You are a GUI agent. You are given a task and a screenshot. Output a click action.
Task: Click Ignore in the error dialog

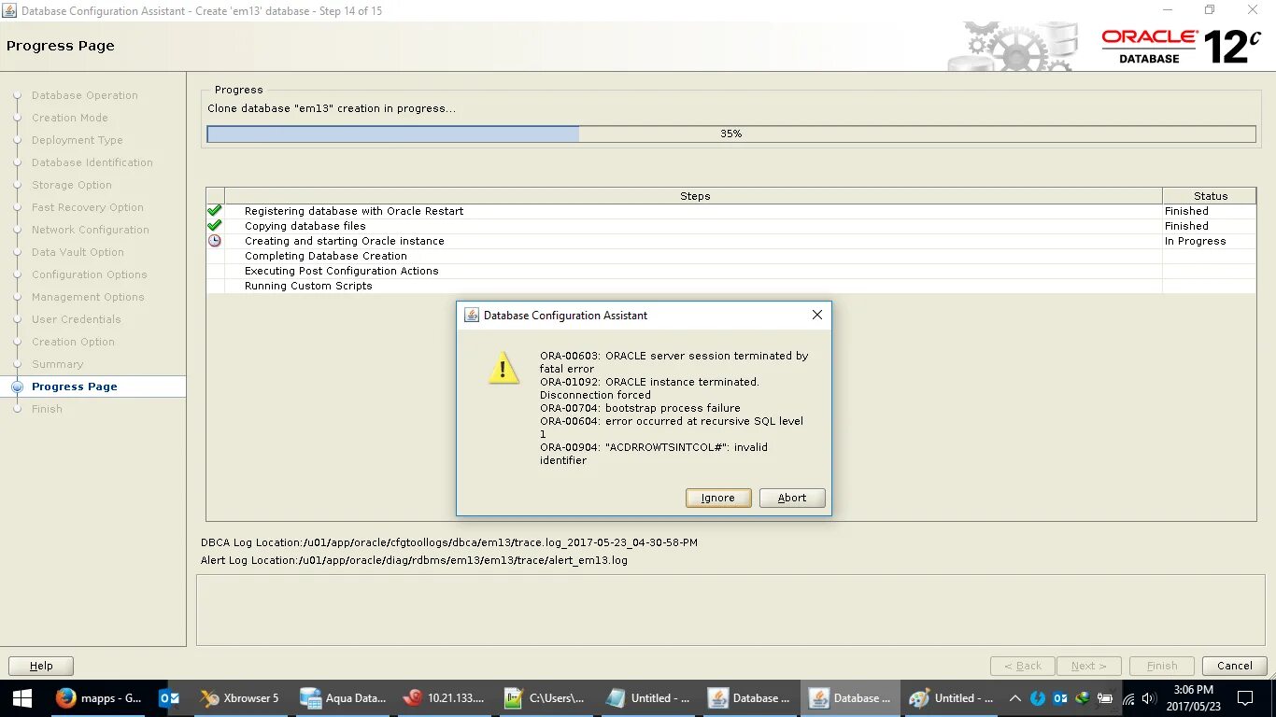717,498
